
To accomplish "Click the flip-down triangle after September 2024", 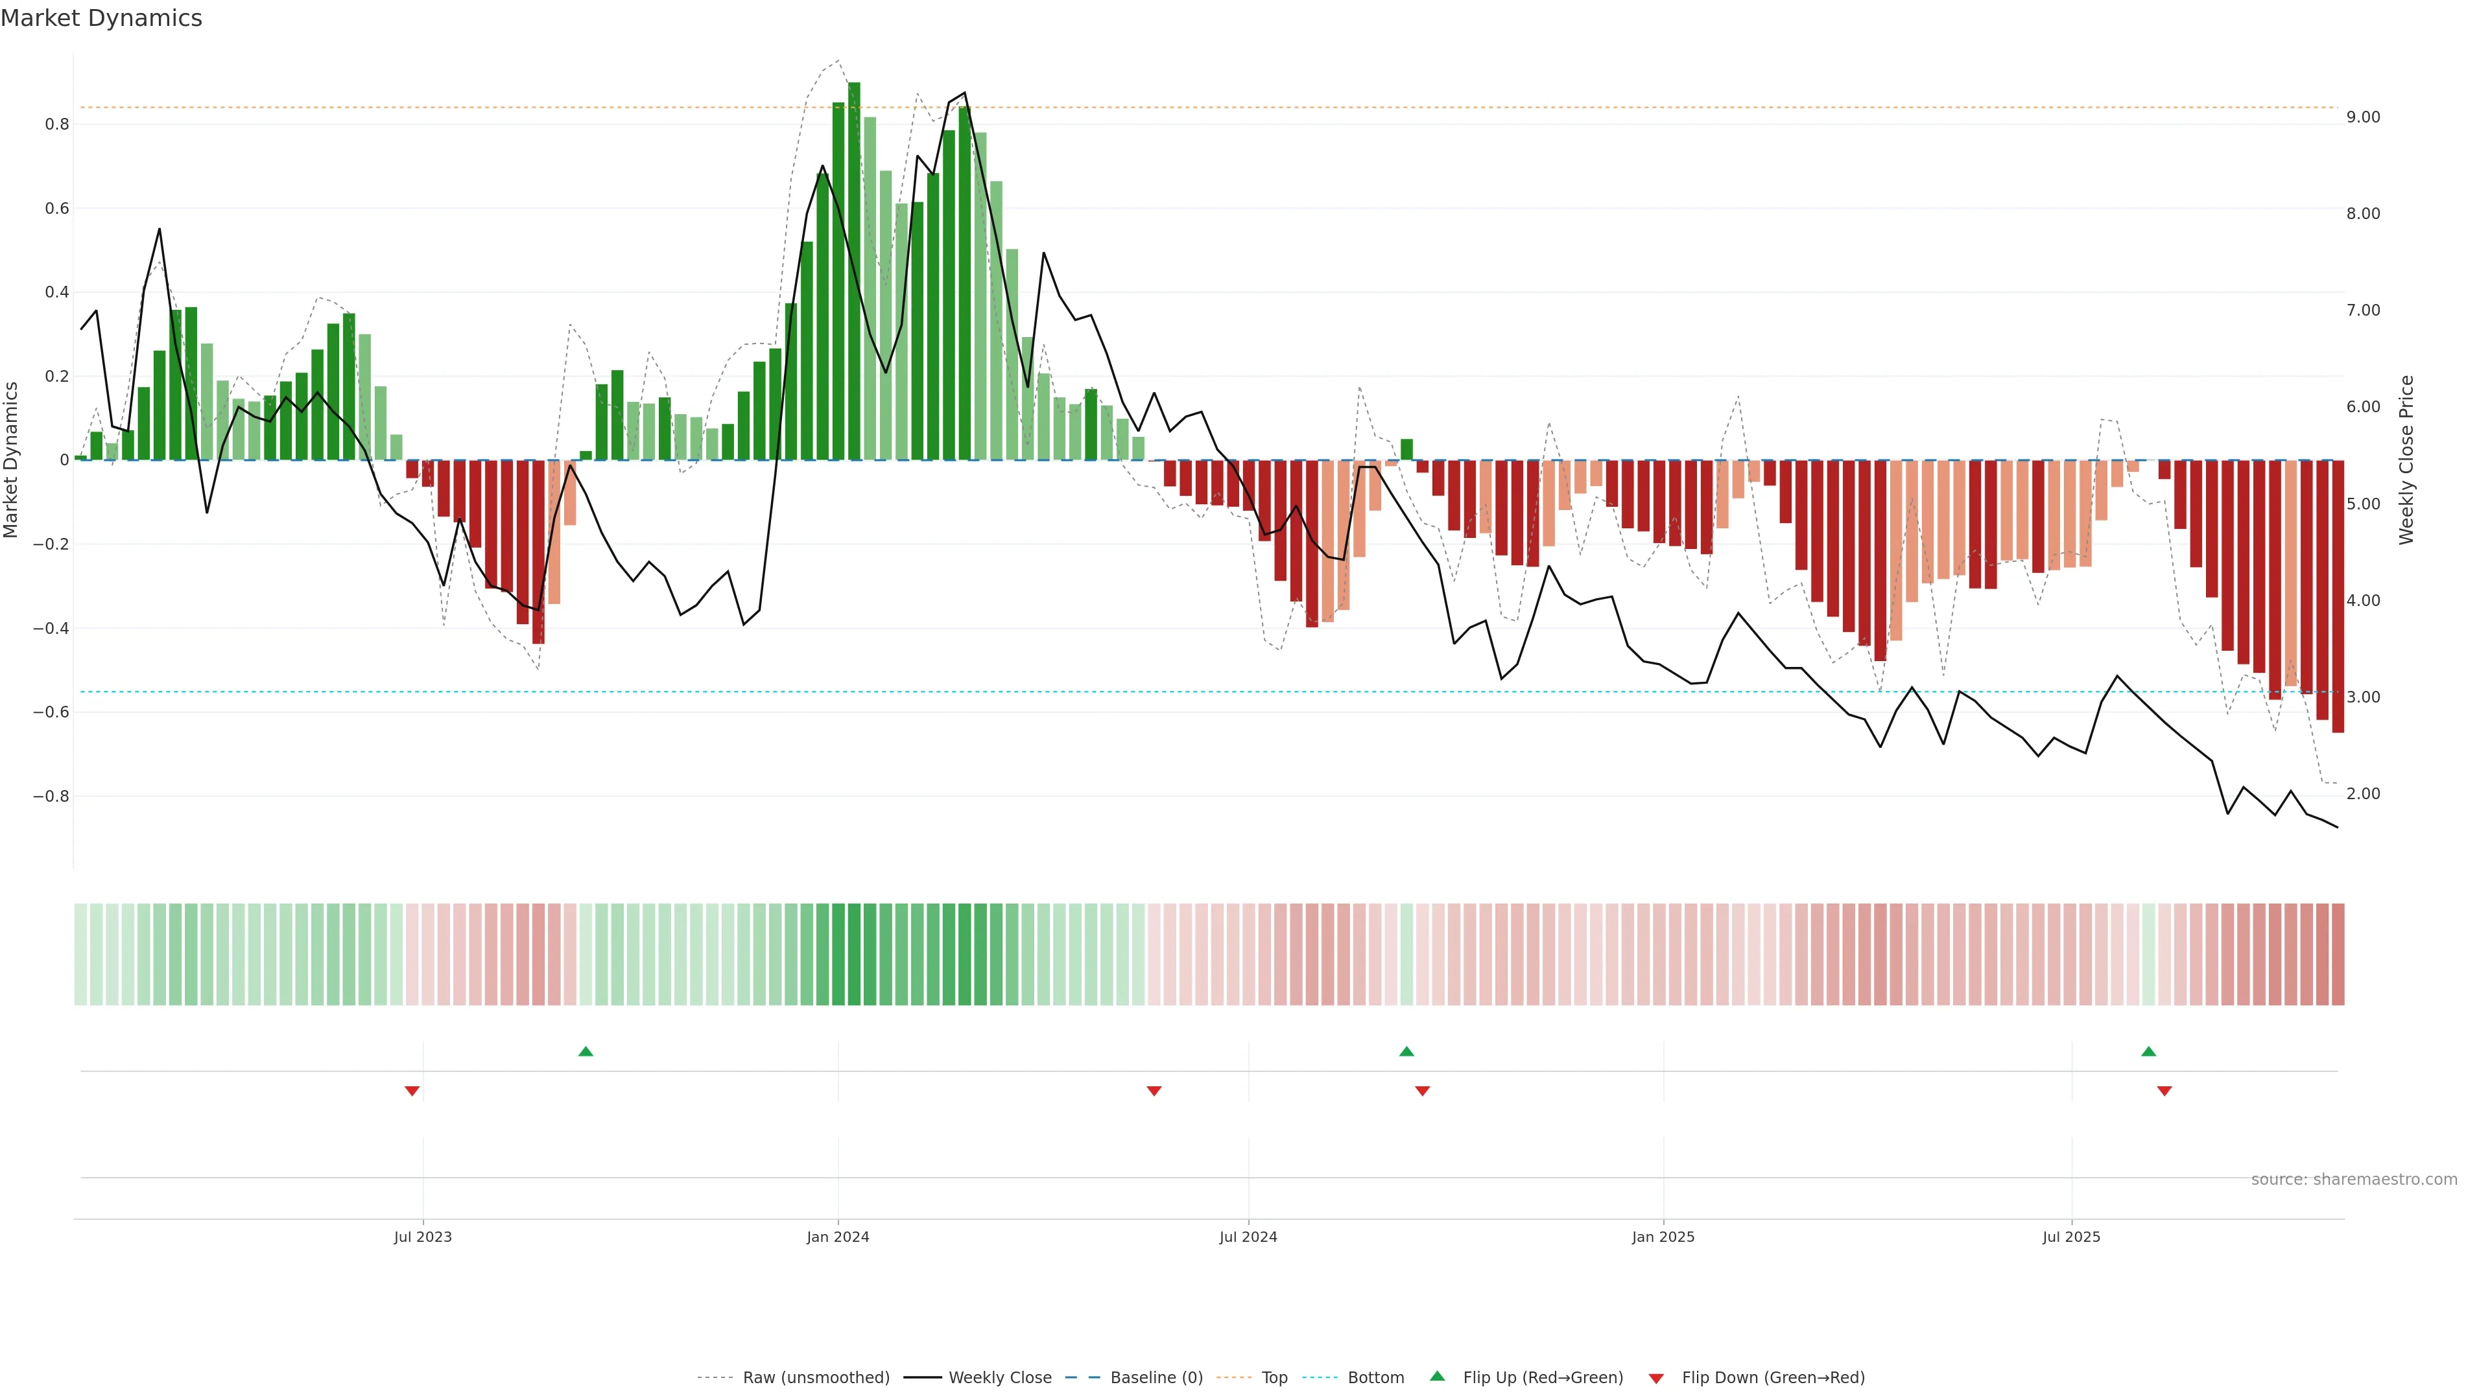I will 1422,1091.
